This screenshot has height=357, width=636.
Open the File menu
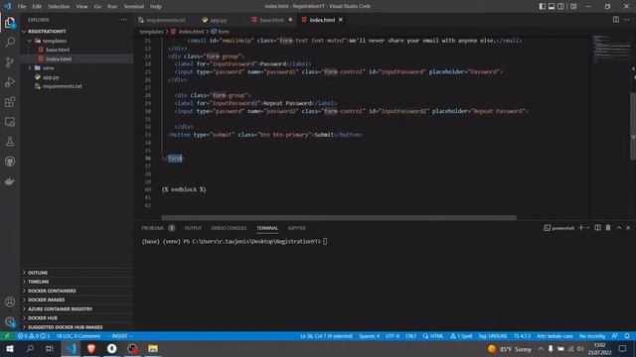(22, 6)
